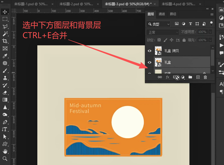This screenshot has width=224, height=165.
Task: Click the 填充 fill value field
Action: [x=202, y=40]
